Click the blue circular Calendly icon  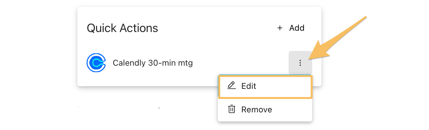coord(96,63)
